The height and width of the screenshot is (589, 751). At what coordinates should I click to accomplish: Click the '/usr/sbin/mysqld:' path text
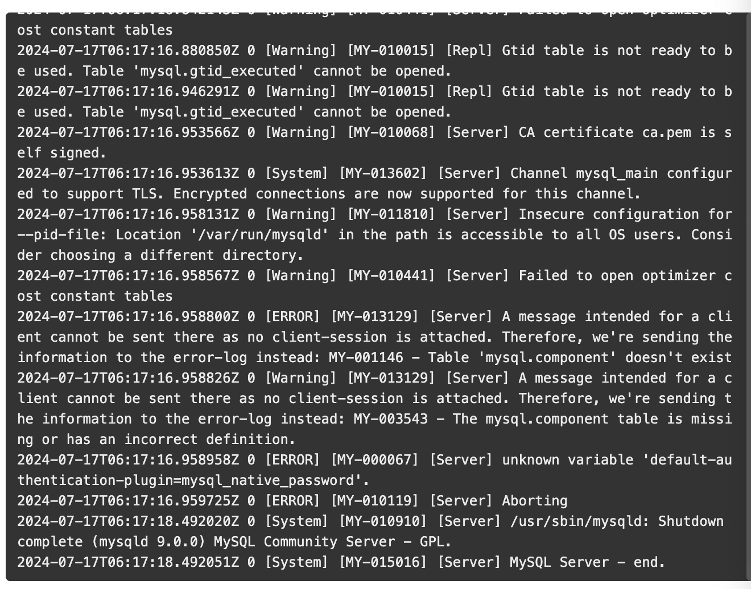pyautogui.click(x=580, y=521)
